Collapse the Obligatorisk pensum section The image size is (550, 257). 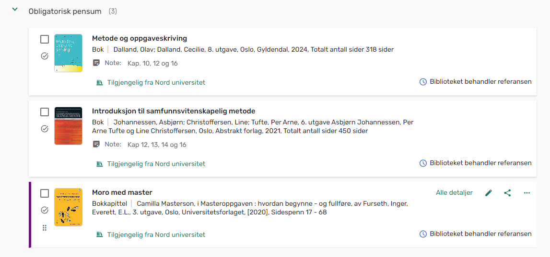pyautogui.click(x=15, y=10)
